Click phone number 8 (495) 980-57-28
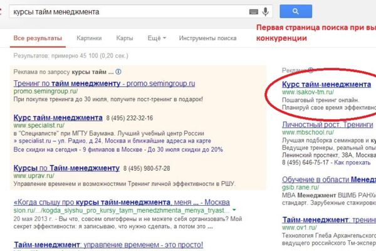The image size is (376, 251). click(147, 169)
